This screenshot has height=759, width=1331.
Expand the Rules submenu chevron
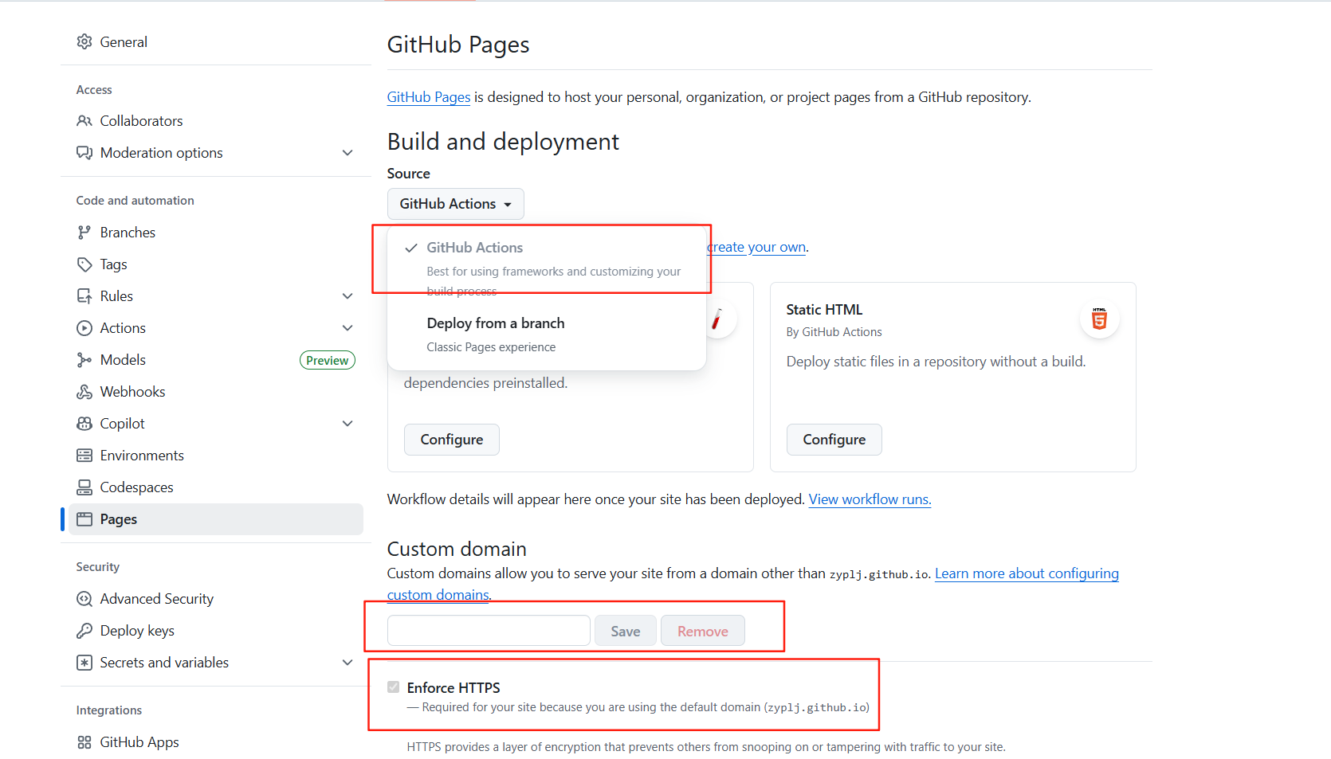tap(347, 296)
